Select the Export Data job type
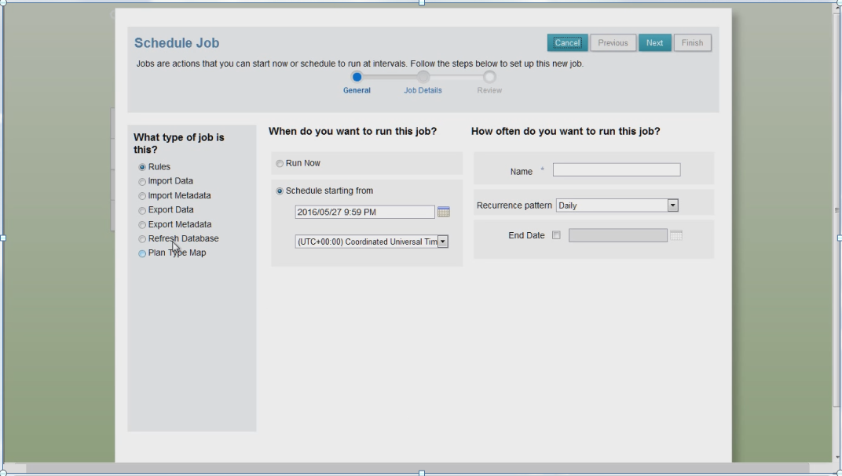The width and height of the screenshot is (842, 476). pos(142,211)
